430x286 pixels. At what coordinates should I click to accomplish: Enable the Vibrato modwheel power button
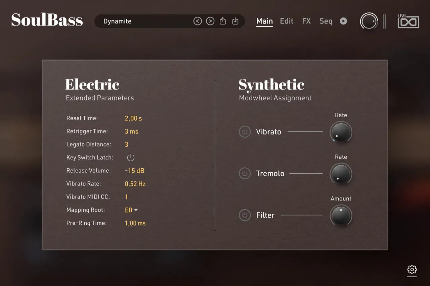click(x=245, y=132)
